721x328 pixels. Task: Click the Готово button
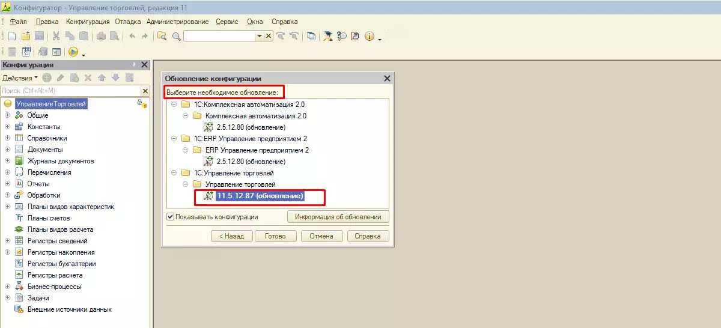click(x=275, y=236)
